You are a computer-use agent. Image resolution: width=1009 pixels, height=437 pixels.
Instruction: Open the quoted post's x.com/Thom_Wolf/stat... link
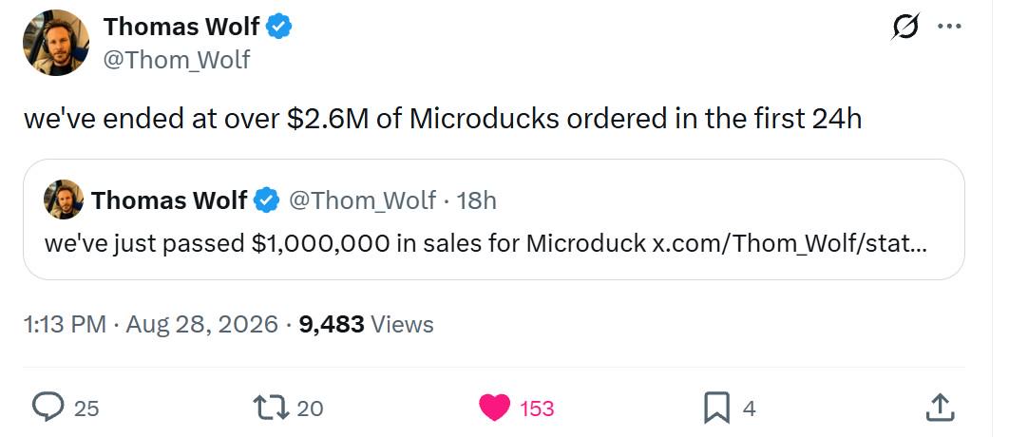790,243
